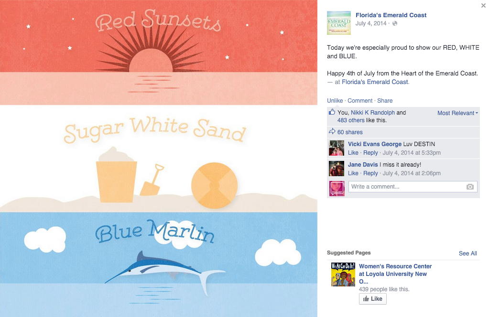Viewport: 489px width, 317px height.
Task: Reply to Jane Davis's comment
Action: [x=370, y=173]
